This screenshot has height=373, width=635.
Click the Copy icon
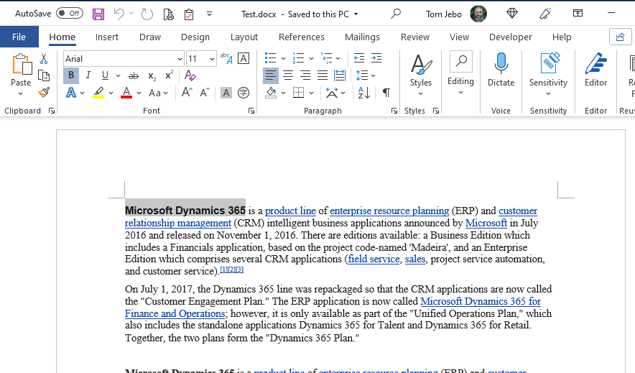(x=44, y=75)
